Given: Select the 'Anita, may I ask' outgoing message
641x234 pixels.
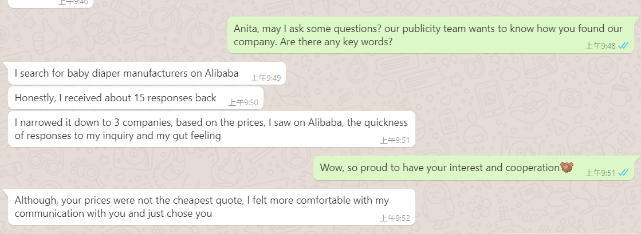Looking at the screenshot, I should click(401, 35).
